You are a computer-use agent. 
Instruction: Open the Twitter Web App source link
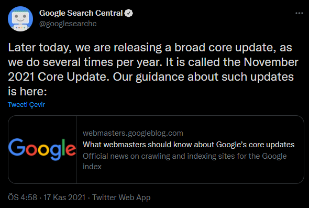tap(121, 198)
